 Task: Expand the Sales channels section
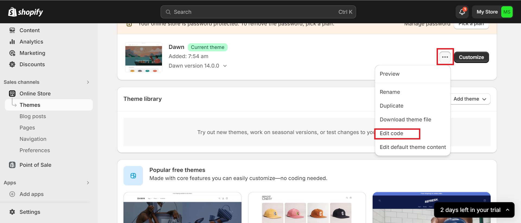[x=88, y=82]
